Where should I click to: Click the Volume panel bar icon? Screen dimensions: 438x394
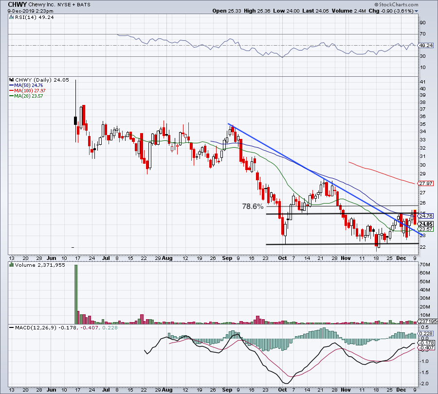[x=11, y=265]
